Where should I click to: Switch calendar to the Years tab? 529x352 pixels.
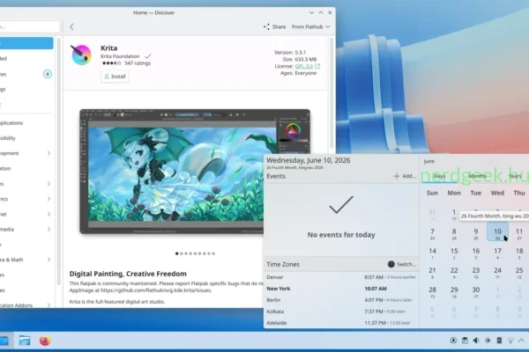coord(515,176)
